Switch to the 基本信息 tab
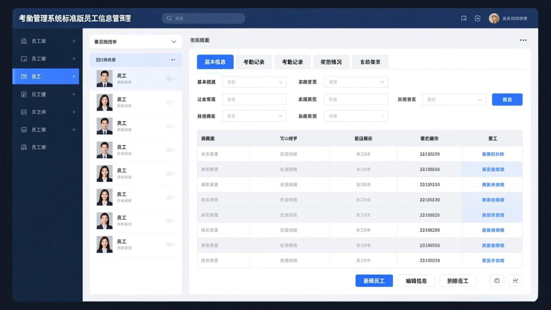Screen dimensions: 551x310 pos(215,62)
